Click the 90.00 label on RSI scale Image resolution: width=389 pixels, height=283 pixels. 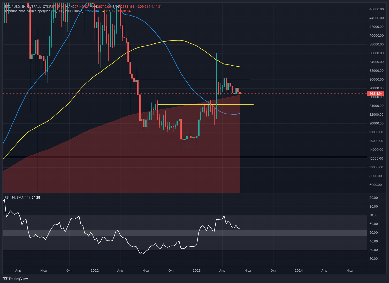(x=373, y=198)
